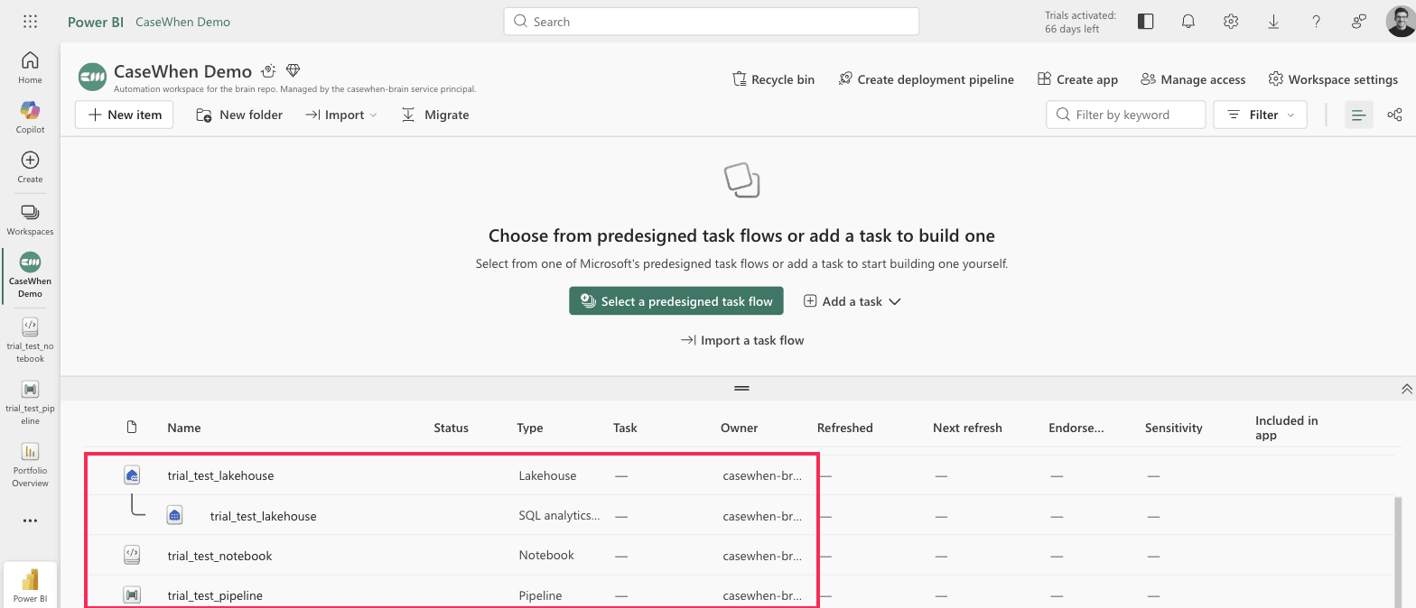Select CaseWhen Demo workspace in sidebar
Viewport: 1416px width, 608px height.
point(30,275)
